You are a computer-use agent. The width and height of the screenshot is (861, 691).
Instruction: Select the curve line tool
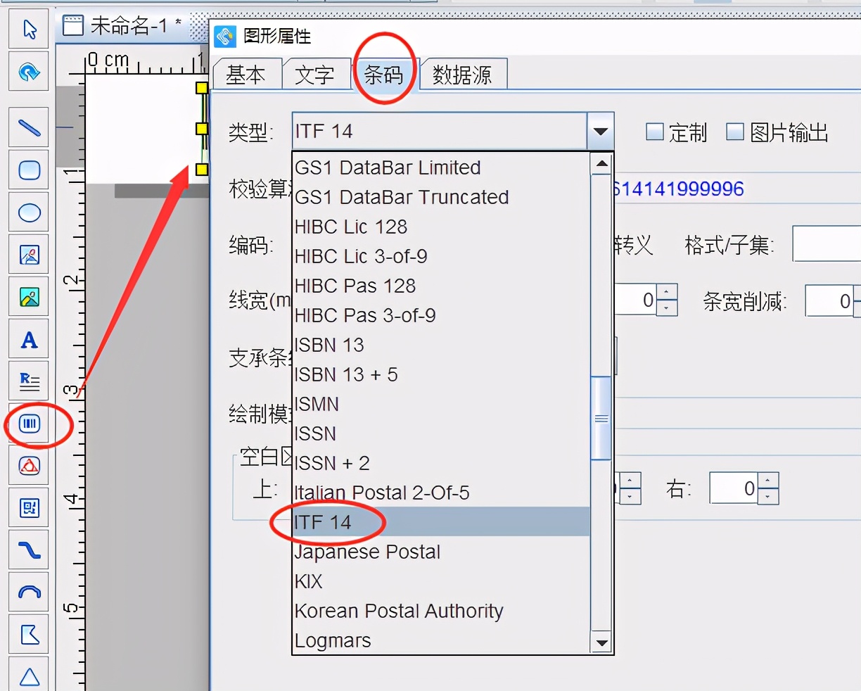tap(30, 550)
